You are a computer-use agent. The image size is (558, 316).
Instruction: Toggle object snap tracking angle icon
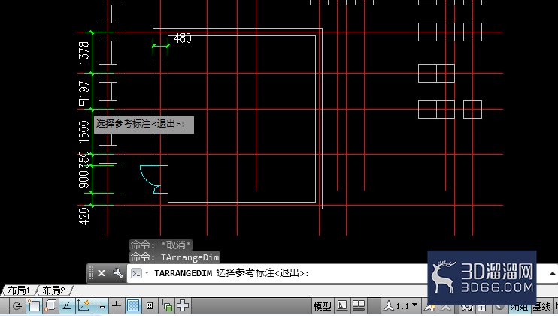pyautogui.click(x=66, y=305)
